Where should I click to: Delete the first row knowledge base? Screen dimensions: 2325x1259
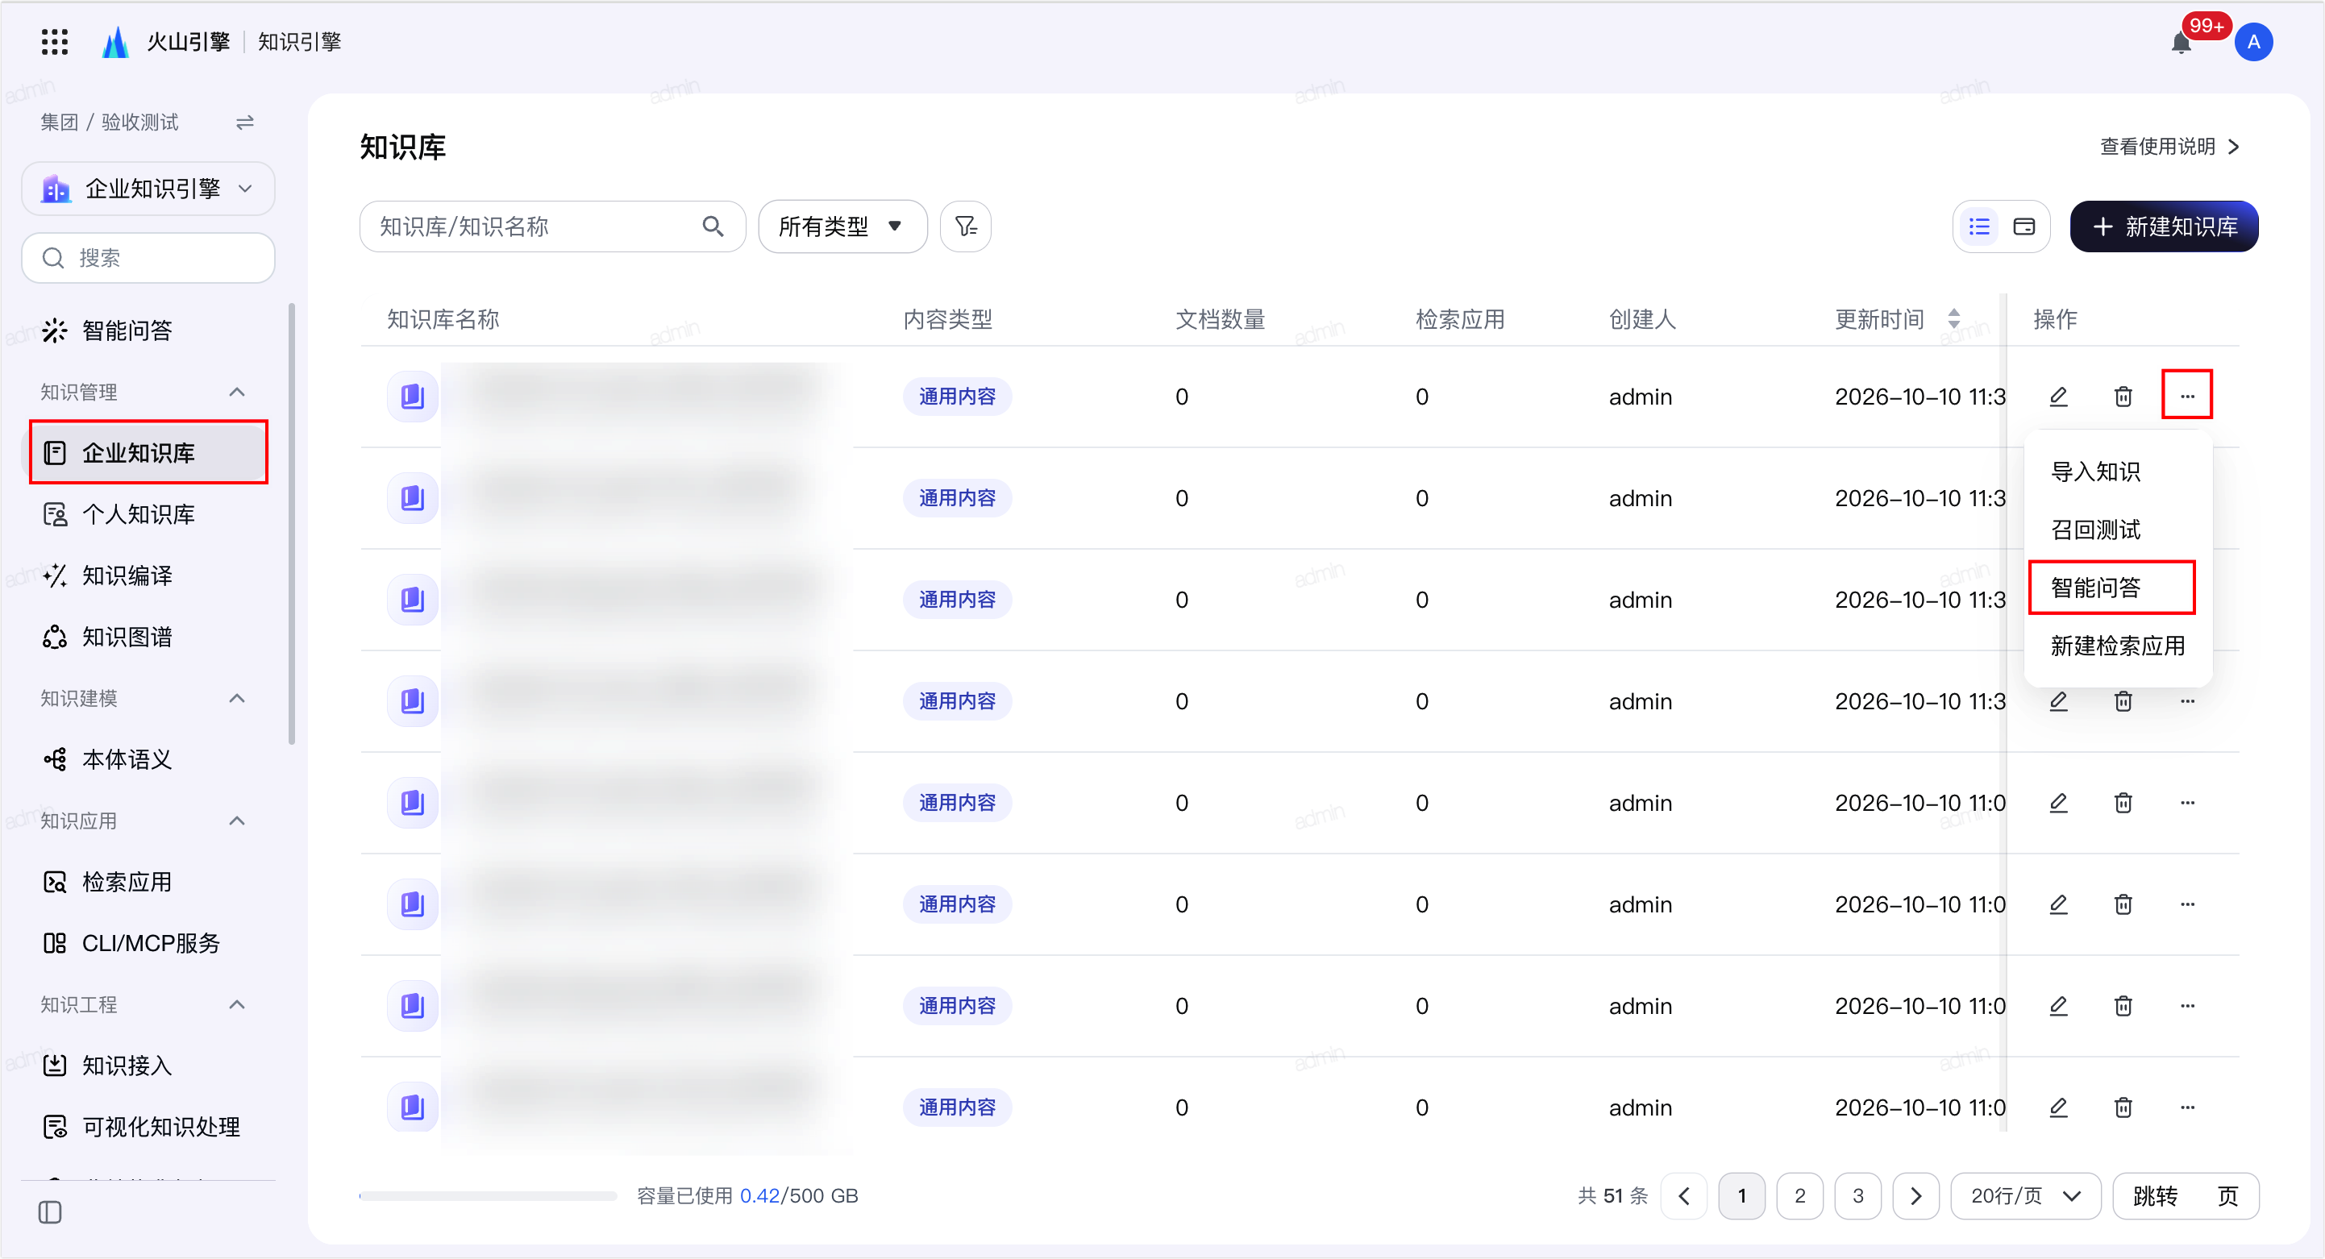(2123, 397)
